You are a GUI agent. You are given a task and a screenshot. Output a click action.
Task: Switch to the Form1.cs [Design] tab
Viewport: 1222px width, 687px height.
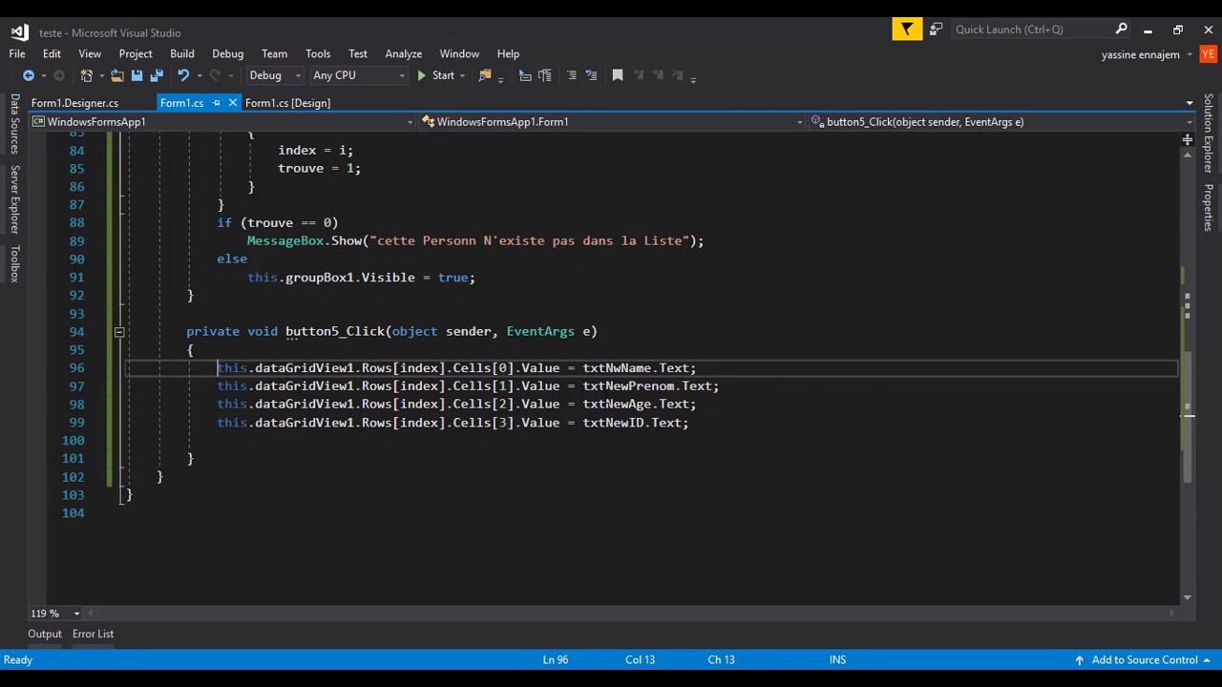(x=287, y=103)
